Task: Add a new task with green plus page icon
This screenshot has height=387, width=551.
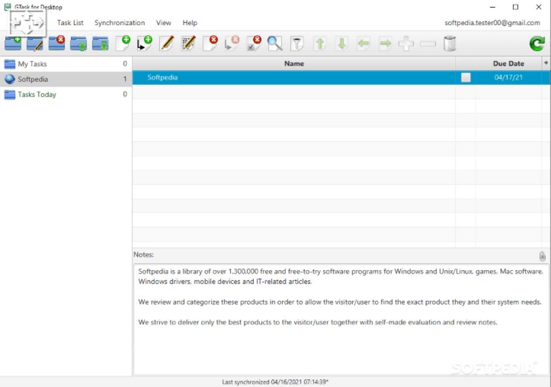Action: tap(123, 43)
